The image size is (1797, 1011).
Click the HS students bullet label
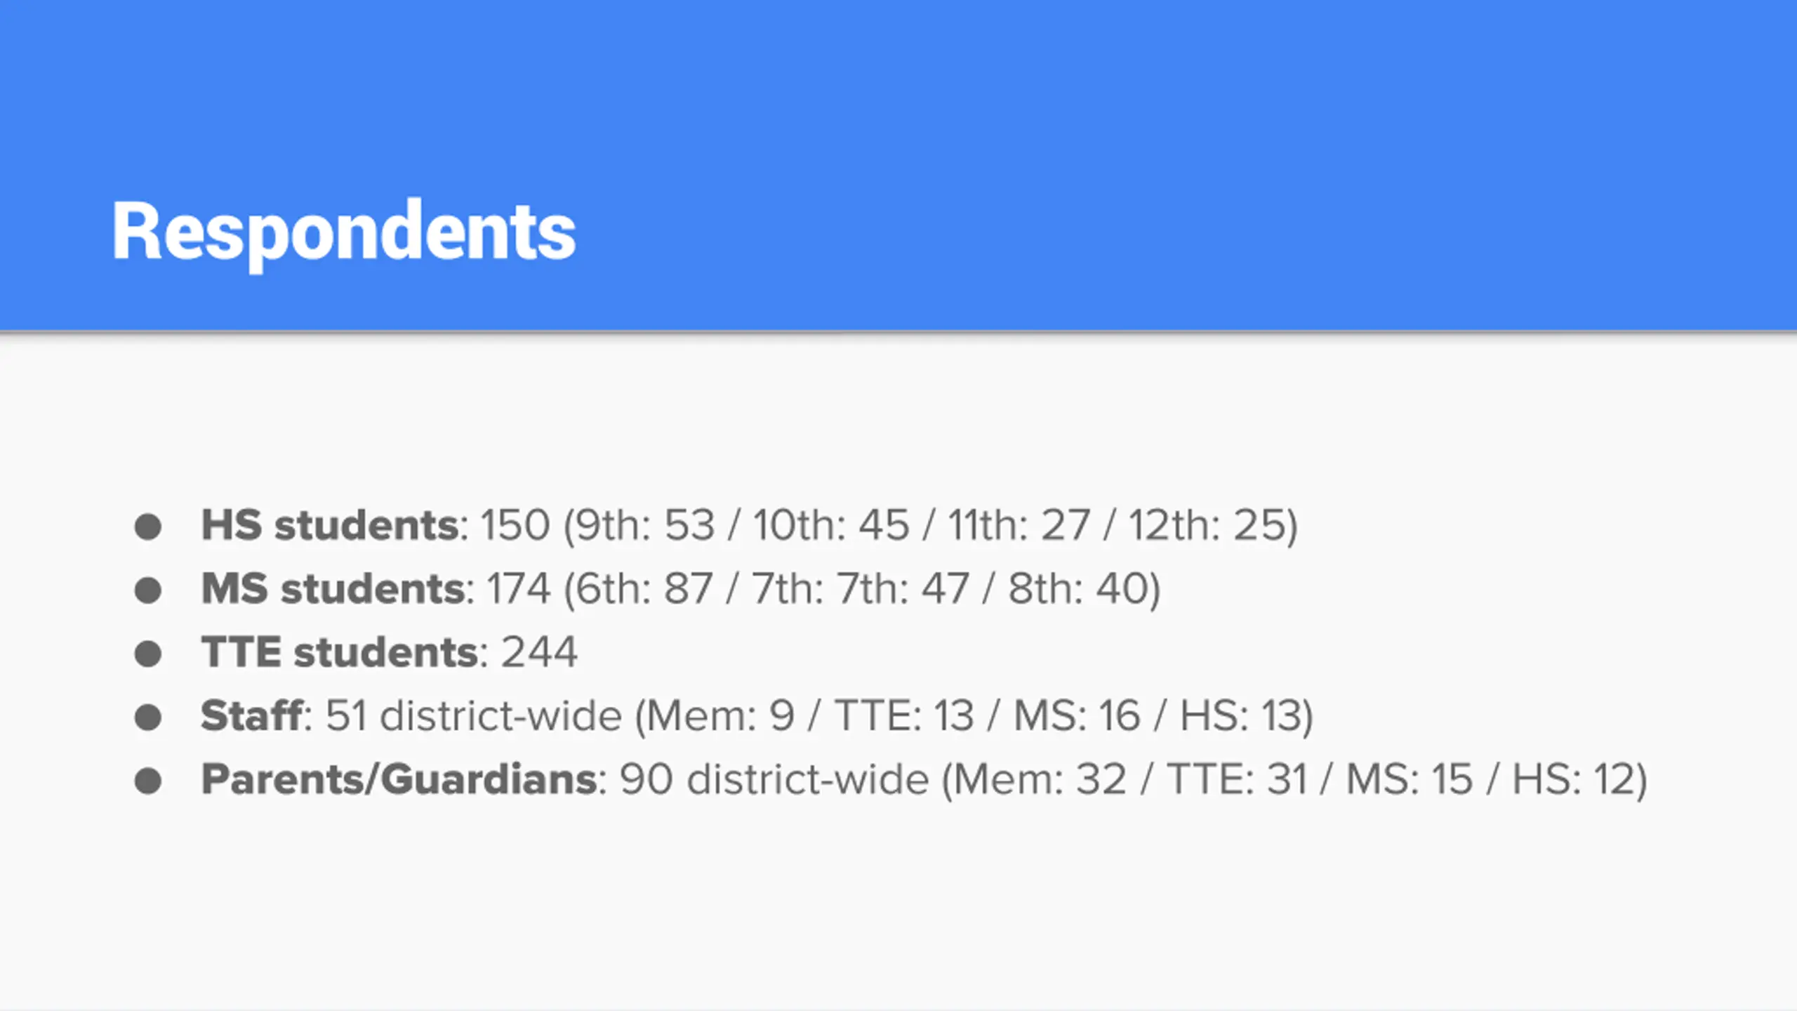(x=330, y=525)
